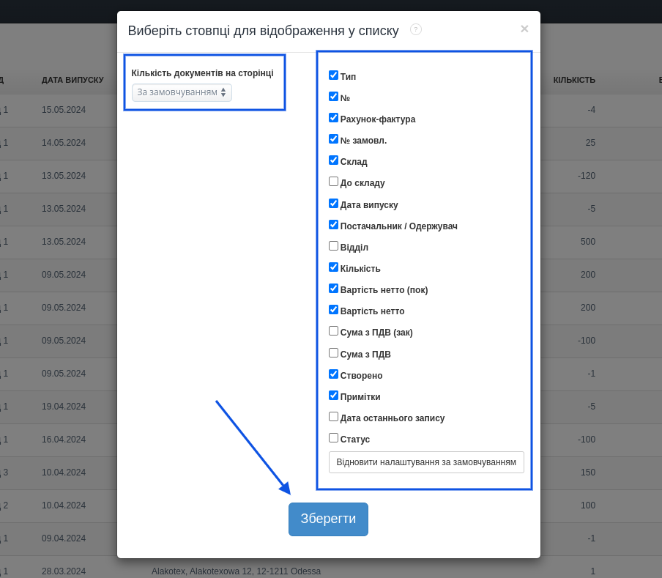Disable the Створено column checkbox
The height and width of the screenshot is (578, 662).
(x=333, y=374)
